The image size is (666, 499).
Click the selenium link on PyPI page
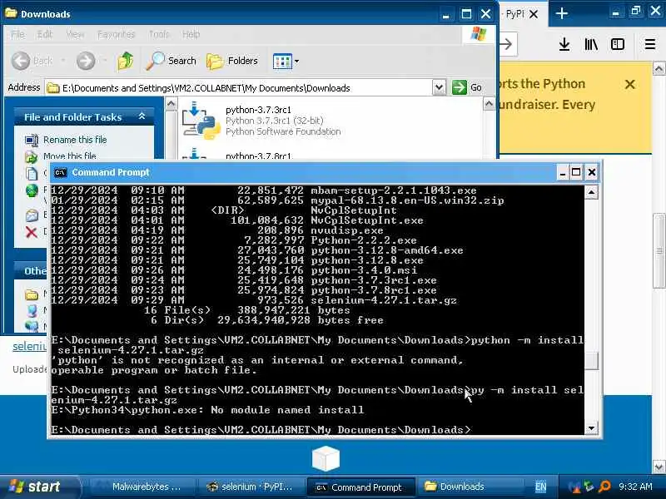29,346
